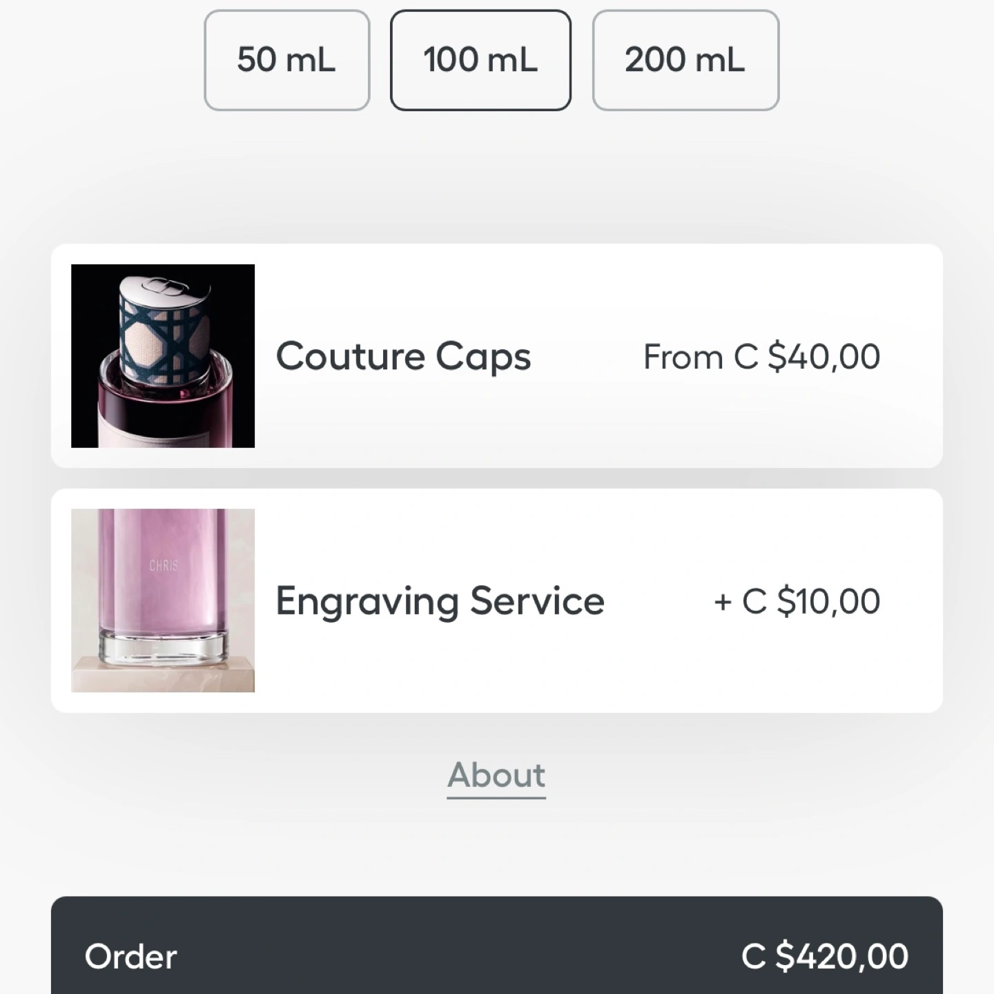Click the pale label on the dark bottle
This screenshot has width=994, height=994.
click(x=163, y=429)
